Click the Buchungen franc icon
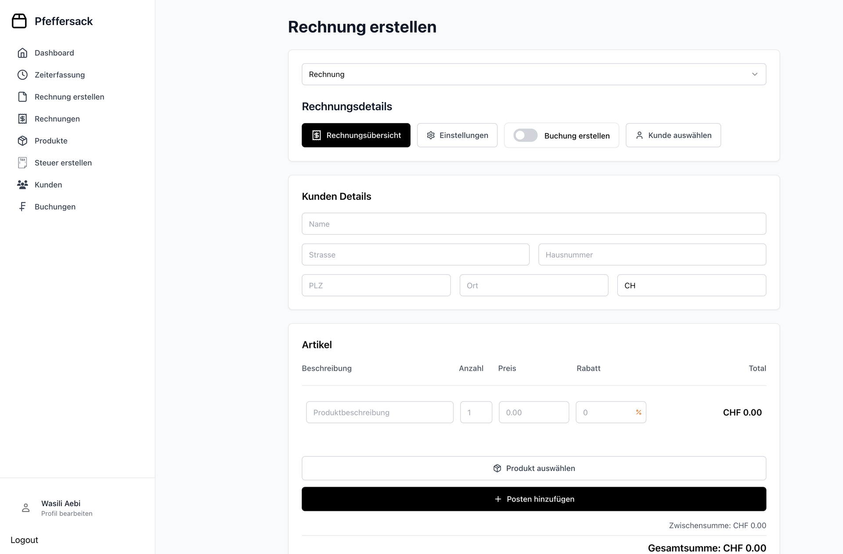The image size is (843, 554). tap(22, 206)
